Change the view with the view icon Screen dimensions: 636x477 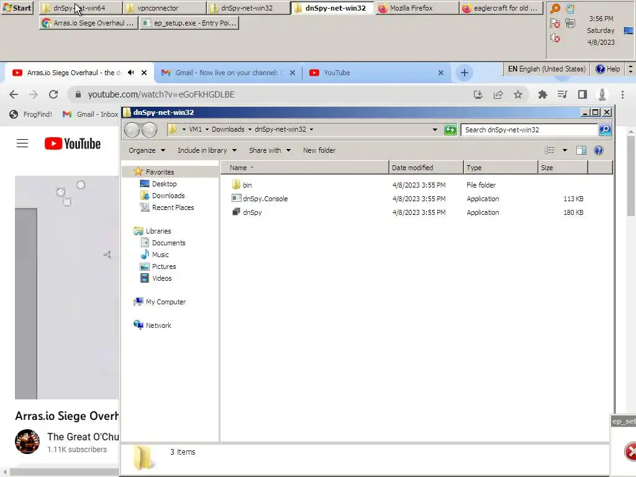pyautogui.click(x=550, y=150)
